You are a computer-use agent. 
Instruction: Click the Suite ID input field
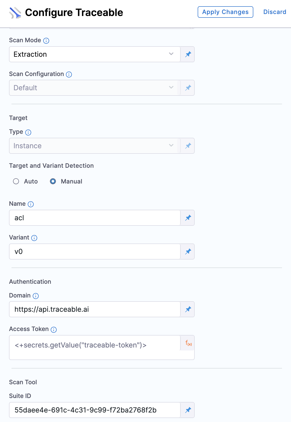pos(95,410)
